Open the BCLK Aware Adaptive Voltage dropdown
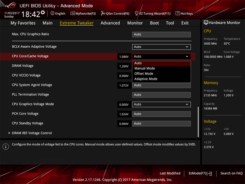Screen dimensions: 245x184 coord(161,47)
